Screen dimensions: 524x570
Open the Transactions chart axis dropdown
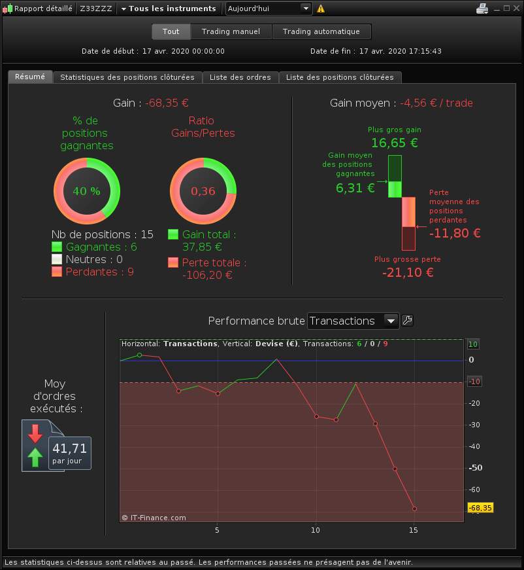click(353, 321)
